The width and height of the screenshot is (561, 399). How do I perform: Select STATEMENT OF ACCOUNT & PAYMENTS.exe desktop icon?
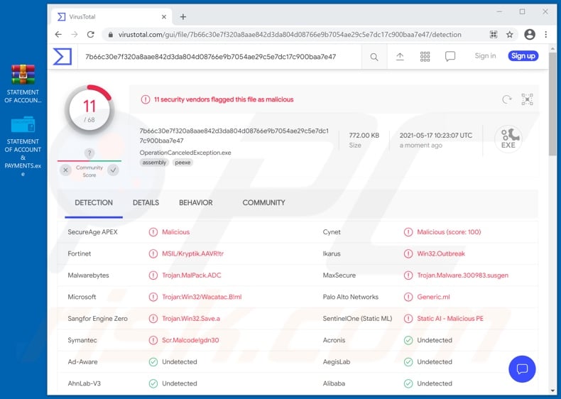click(x=23, y=146)
